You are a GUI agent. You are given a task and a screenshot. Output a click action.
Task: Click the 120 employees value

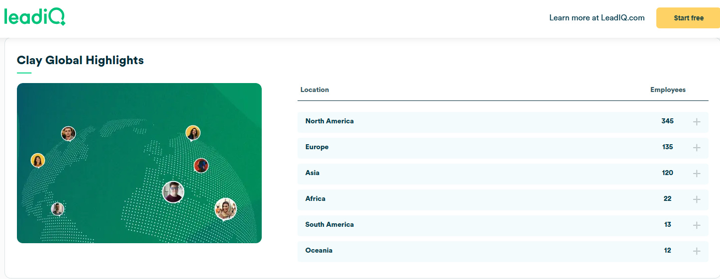point(667,173)
